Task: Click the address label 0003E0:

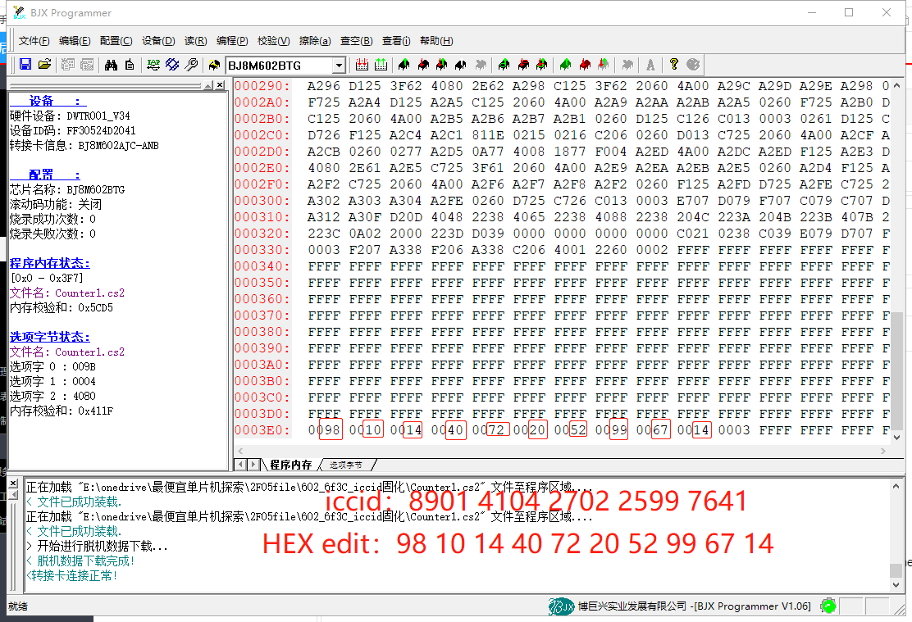Action: [262, 430]
